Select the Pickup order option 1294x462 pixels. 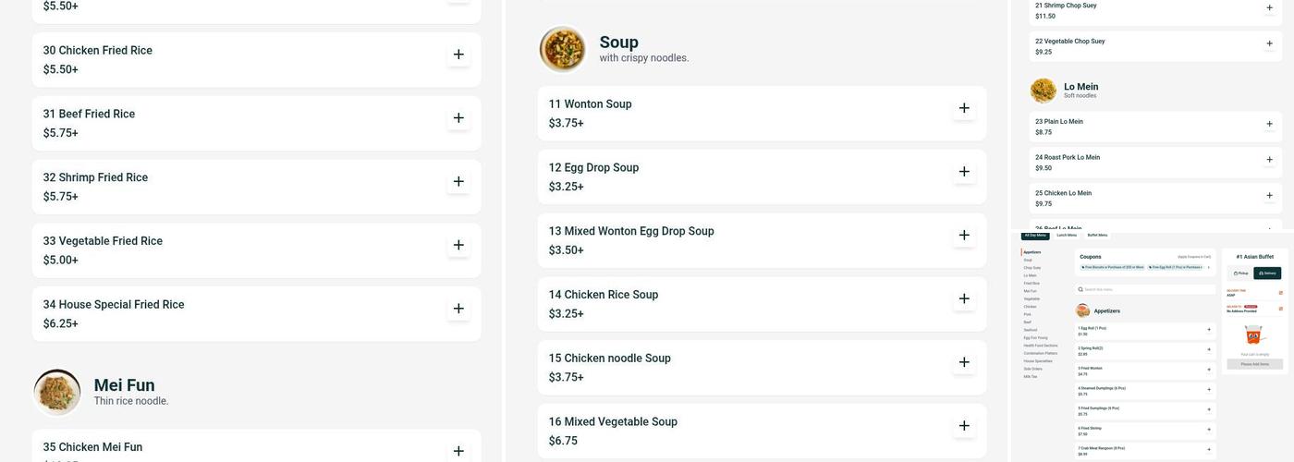click(1240, 274)
